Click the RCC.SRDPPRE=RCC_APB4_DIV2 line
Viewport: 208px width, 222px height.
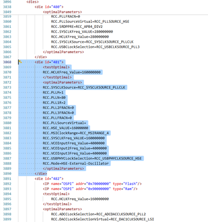click(77, 27)
